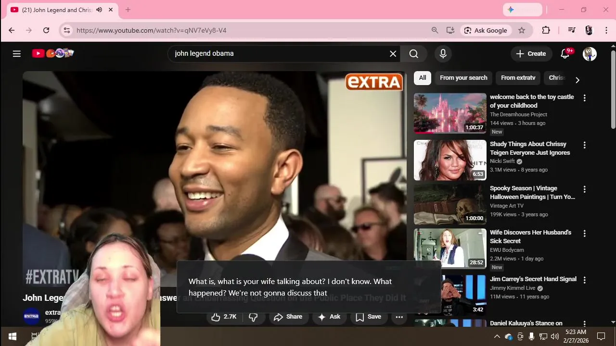The height and width of the screenshot is (346, 616).
Task: Open the YouTube guide hamburger menu
Action: click(17, 53)
